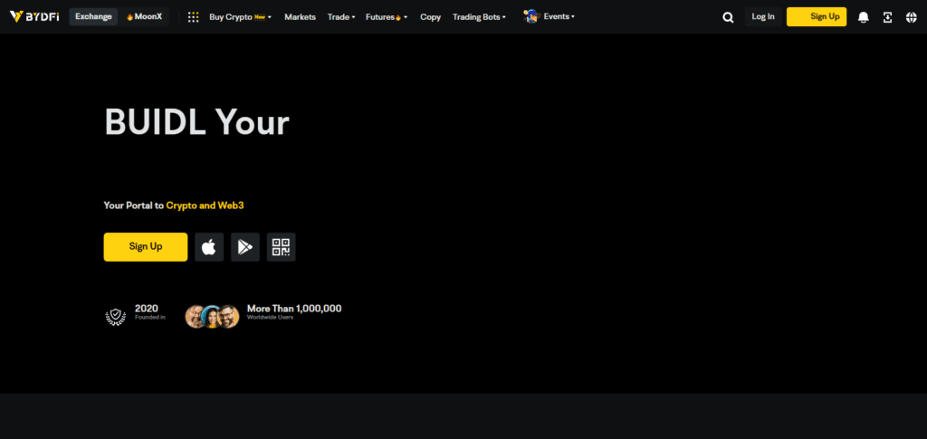Click the BYDFi logo

[34, 16]
